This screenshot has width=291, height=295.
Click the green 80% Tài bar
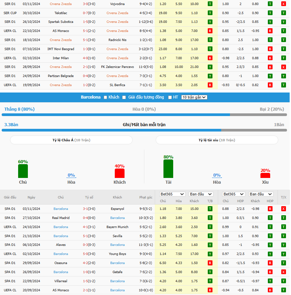click(x=168, y=169)
